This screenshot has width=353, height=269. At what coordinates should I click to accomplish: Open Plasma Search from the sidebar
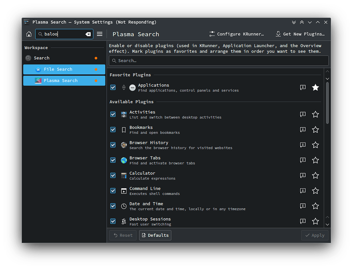click(x=64, y=80)
